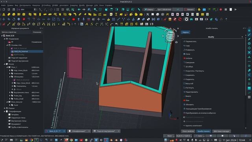Select the Draft Arc tool icon
This screenshot has width=252, height=142.
point(24,24)
